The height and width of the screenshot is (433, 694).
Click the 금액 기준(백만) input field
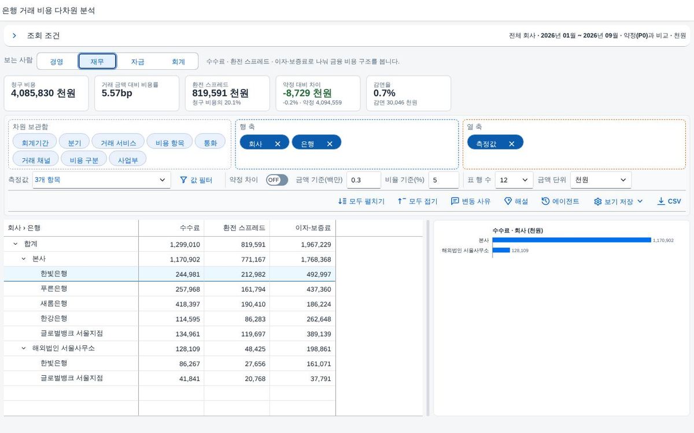(x=364, y=180)
